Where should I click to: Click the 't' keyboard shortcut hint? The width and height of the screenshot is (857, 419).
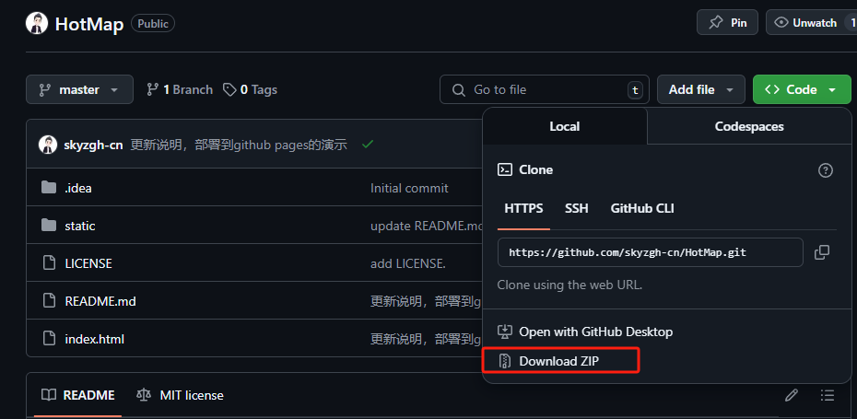(x=635, y=90)
